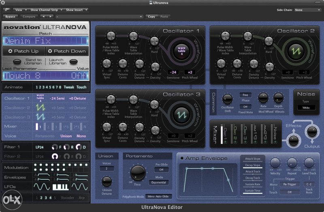The height and width of the screenshot is (212, 324).
Task: Click the Filter 1 frequency F dial
Action: [55, 147]
